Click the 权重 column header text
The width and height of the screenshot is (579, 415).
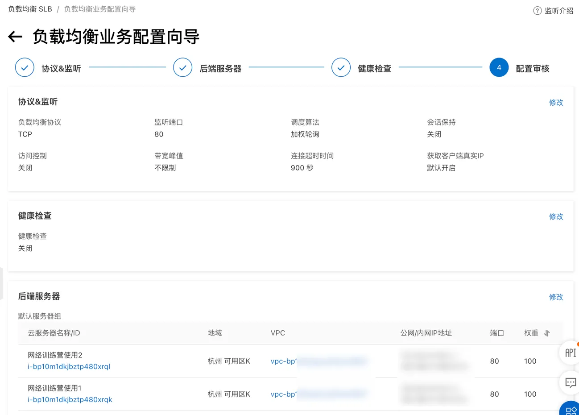(x=531, y=333)
